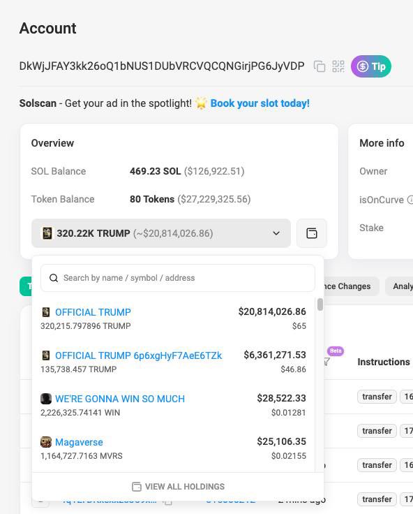
Task: Click the filter icon under the Beta badge
Action: click(x=326, y=362)
